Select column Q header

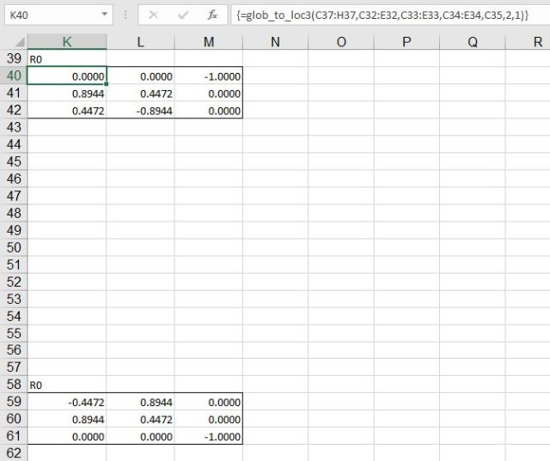click(x=472, y=42)
